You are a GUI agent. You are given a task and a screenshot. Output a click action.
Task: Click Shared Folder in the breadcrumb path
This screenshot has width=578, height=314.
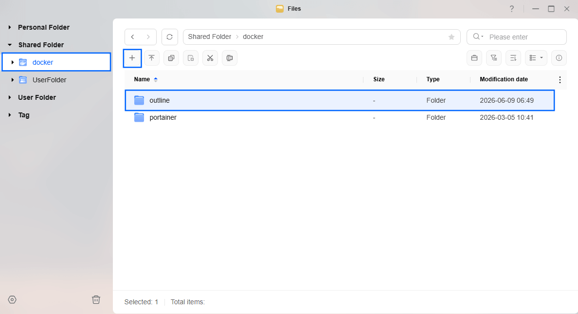(x=209, y=37)
